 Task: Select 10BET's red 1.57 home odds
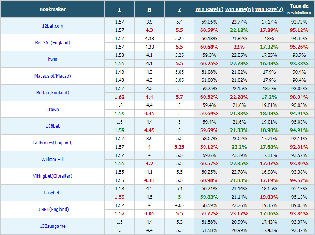(x=119, y=213)
